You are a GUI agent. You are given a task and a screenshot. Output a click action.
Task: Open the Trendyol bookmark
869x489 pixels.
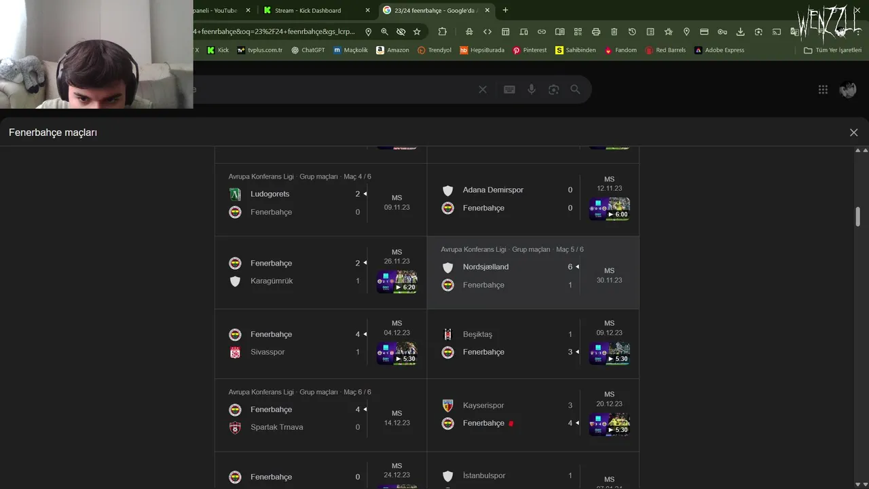point(434,50)
